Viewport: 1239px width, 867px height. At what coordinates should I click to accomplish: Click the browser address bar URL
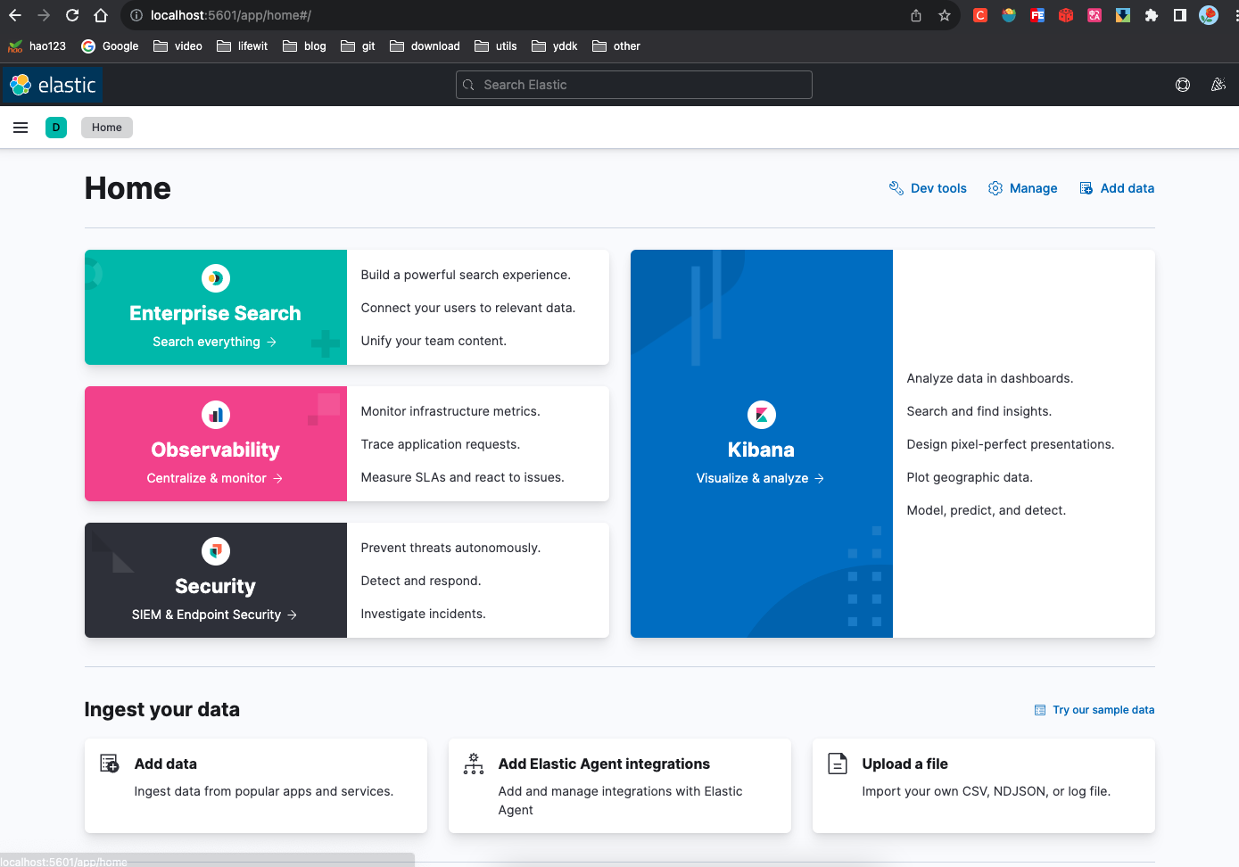(x=231, y=15)
